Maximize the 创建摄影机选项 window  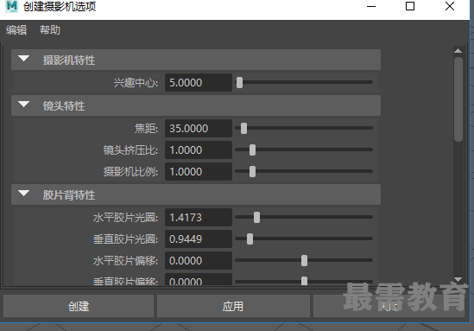click(x=410, y=6)
